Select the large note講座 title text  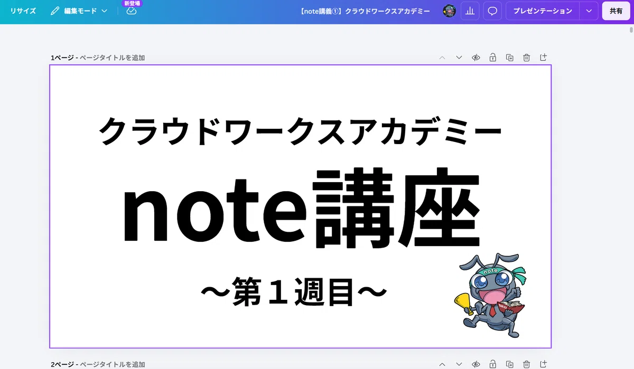[301, 209]
